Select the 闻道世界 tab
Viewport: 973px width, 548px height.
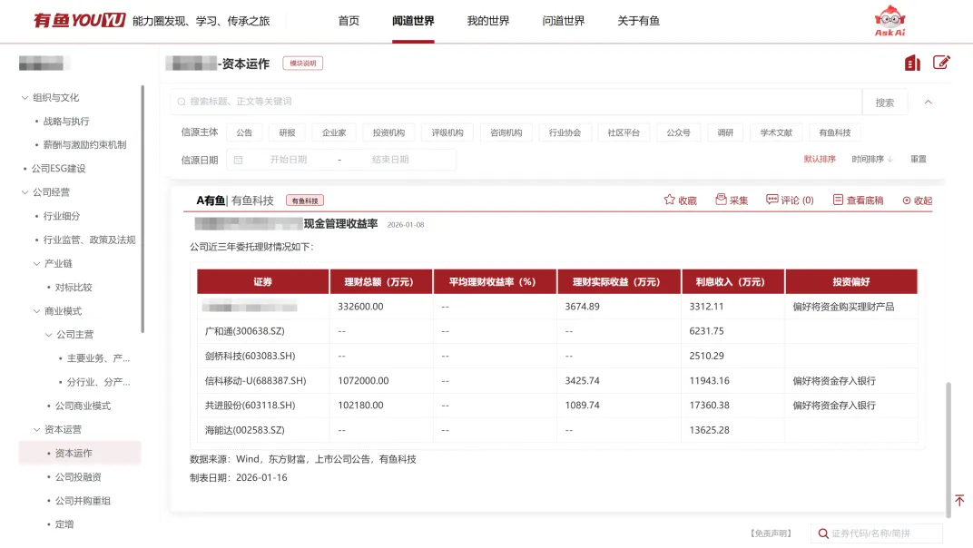[413, 21]
